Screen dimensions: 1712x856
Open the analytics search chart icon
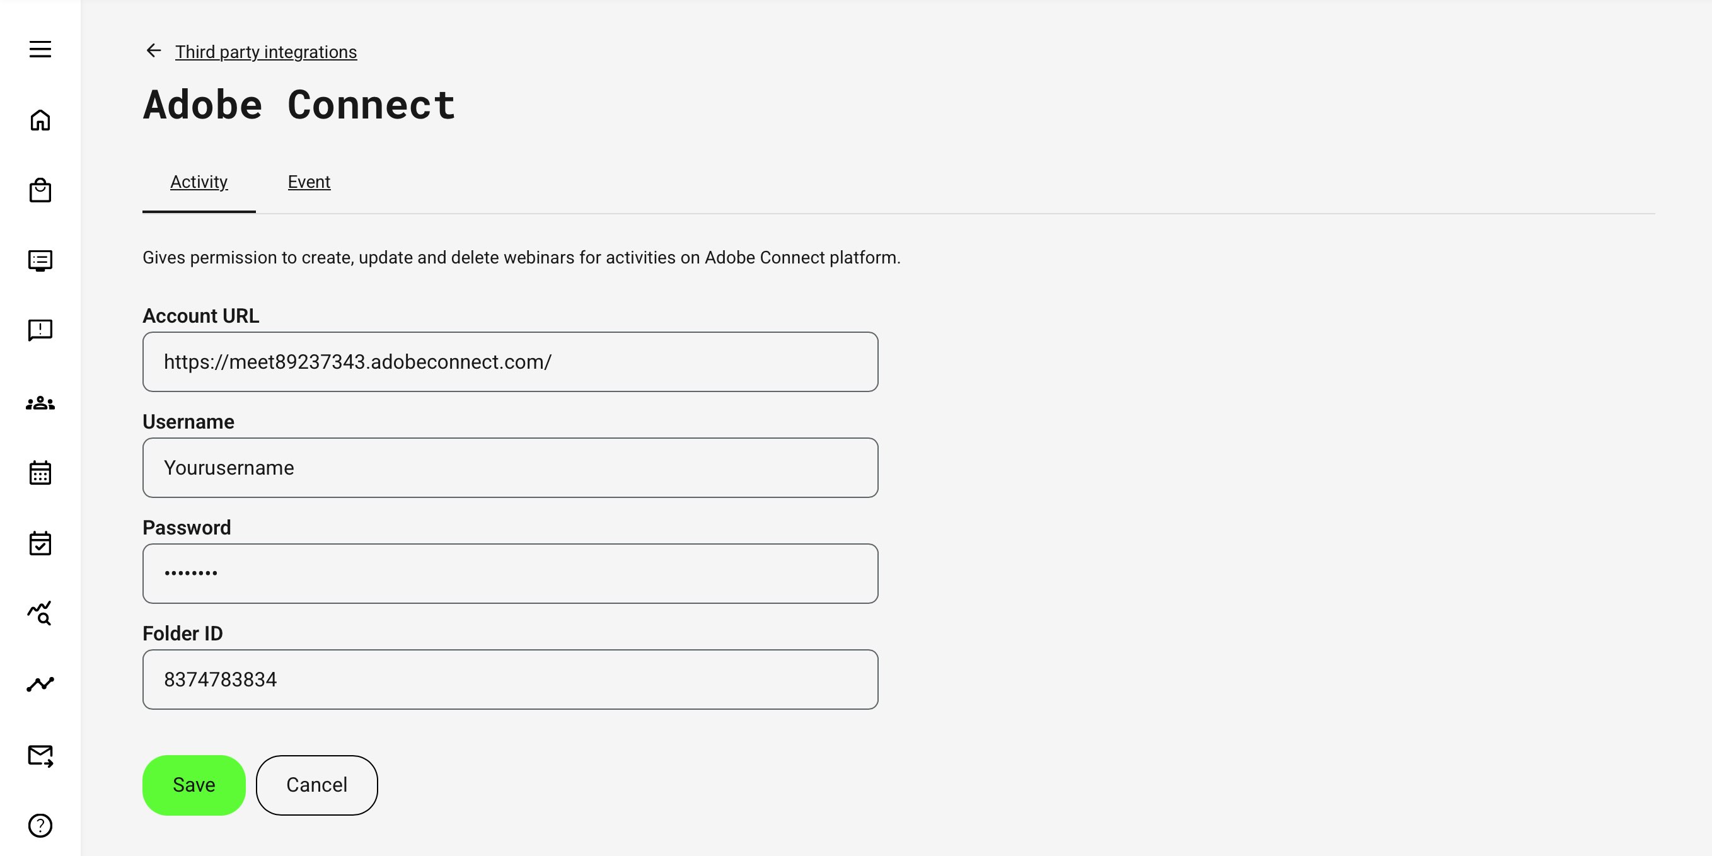[40, 613]
